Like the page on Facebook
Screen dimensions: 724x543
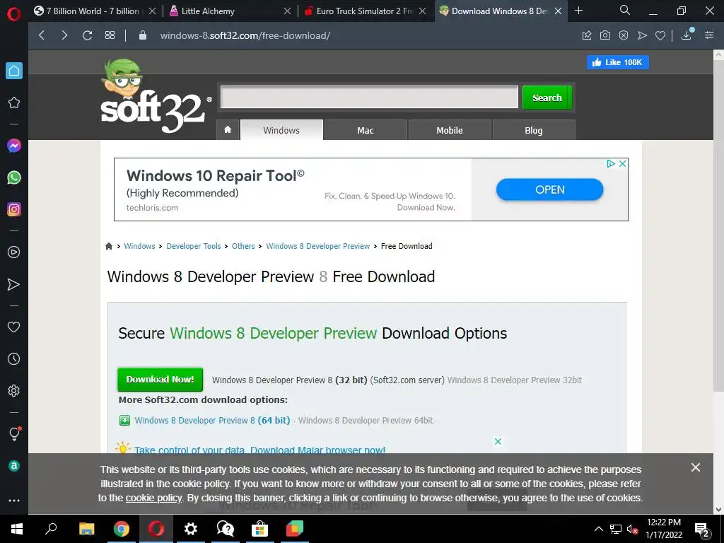point(618,62)
